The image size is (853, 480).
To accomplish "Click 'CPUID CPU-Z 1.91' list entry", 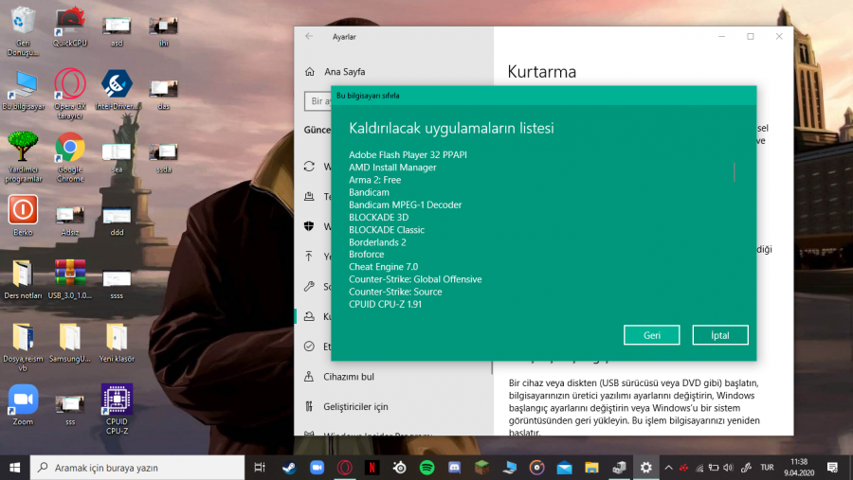I will pos(385,305).
